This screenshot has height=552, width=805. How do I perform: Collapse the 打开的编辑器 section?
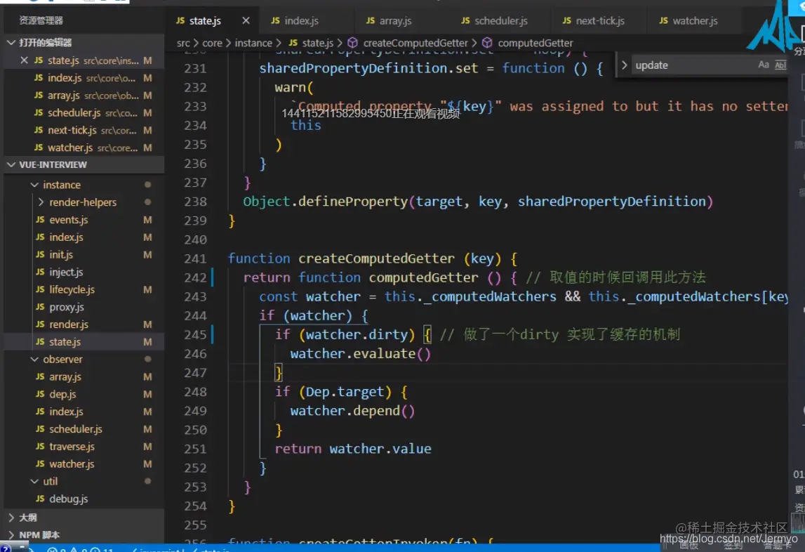11,43
